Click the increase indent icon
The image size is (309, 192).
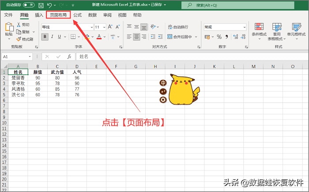coord(160,37)
